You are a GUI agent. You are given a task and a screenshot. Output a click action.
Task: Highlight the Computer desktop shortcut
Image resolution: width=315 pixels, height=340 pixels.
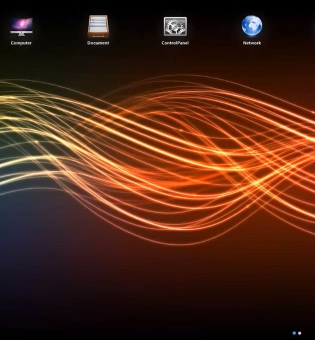[x=21, y=31]
